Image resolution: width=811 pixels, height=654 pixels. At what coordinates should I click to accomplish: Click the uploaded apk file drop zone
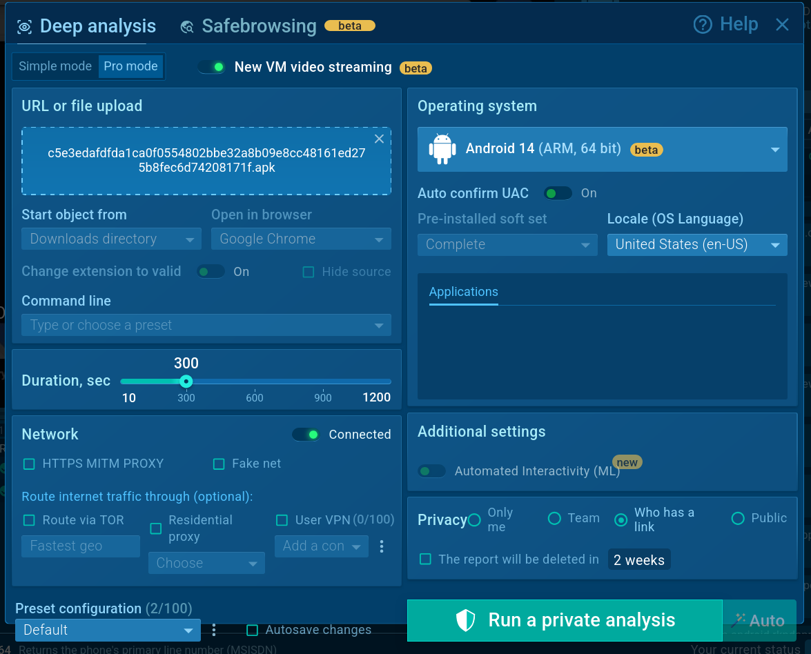[x=206, y=161]
